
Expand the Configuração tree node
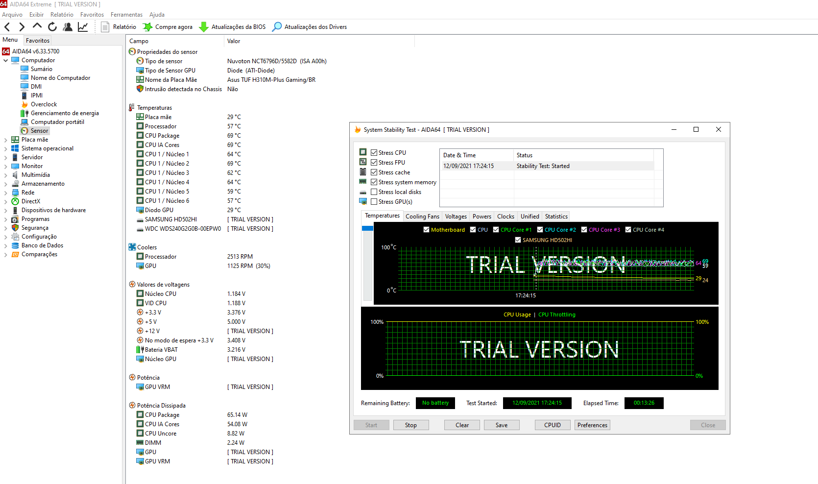(6, 237)
